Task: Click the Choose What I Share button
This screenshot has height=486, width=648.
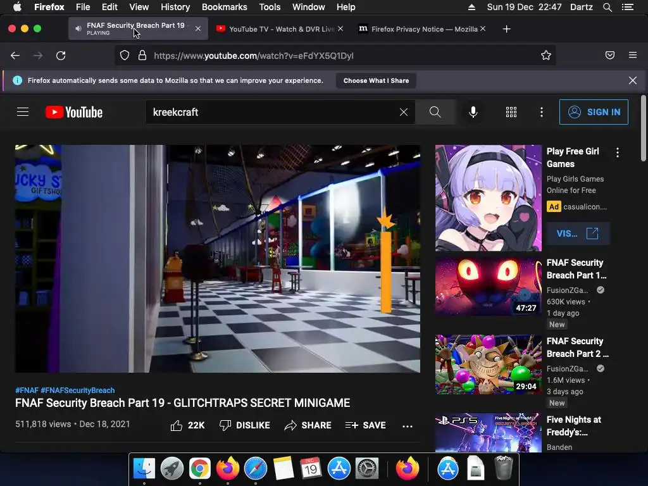Action: click(x=376, y=80)
